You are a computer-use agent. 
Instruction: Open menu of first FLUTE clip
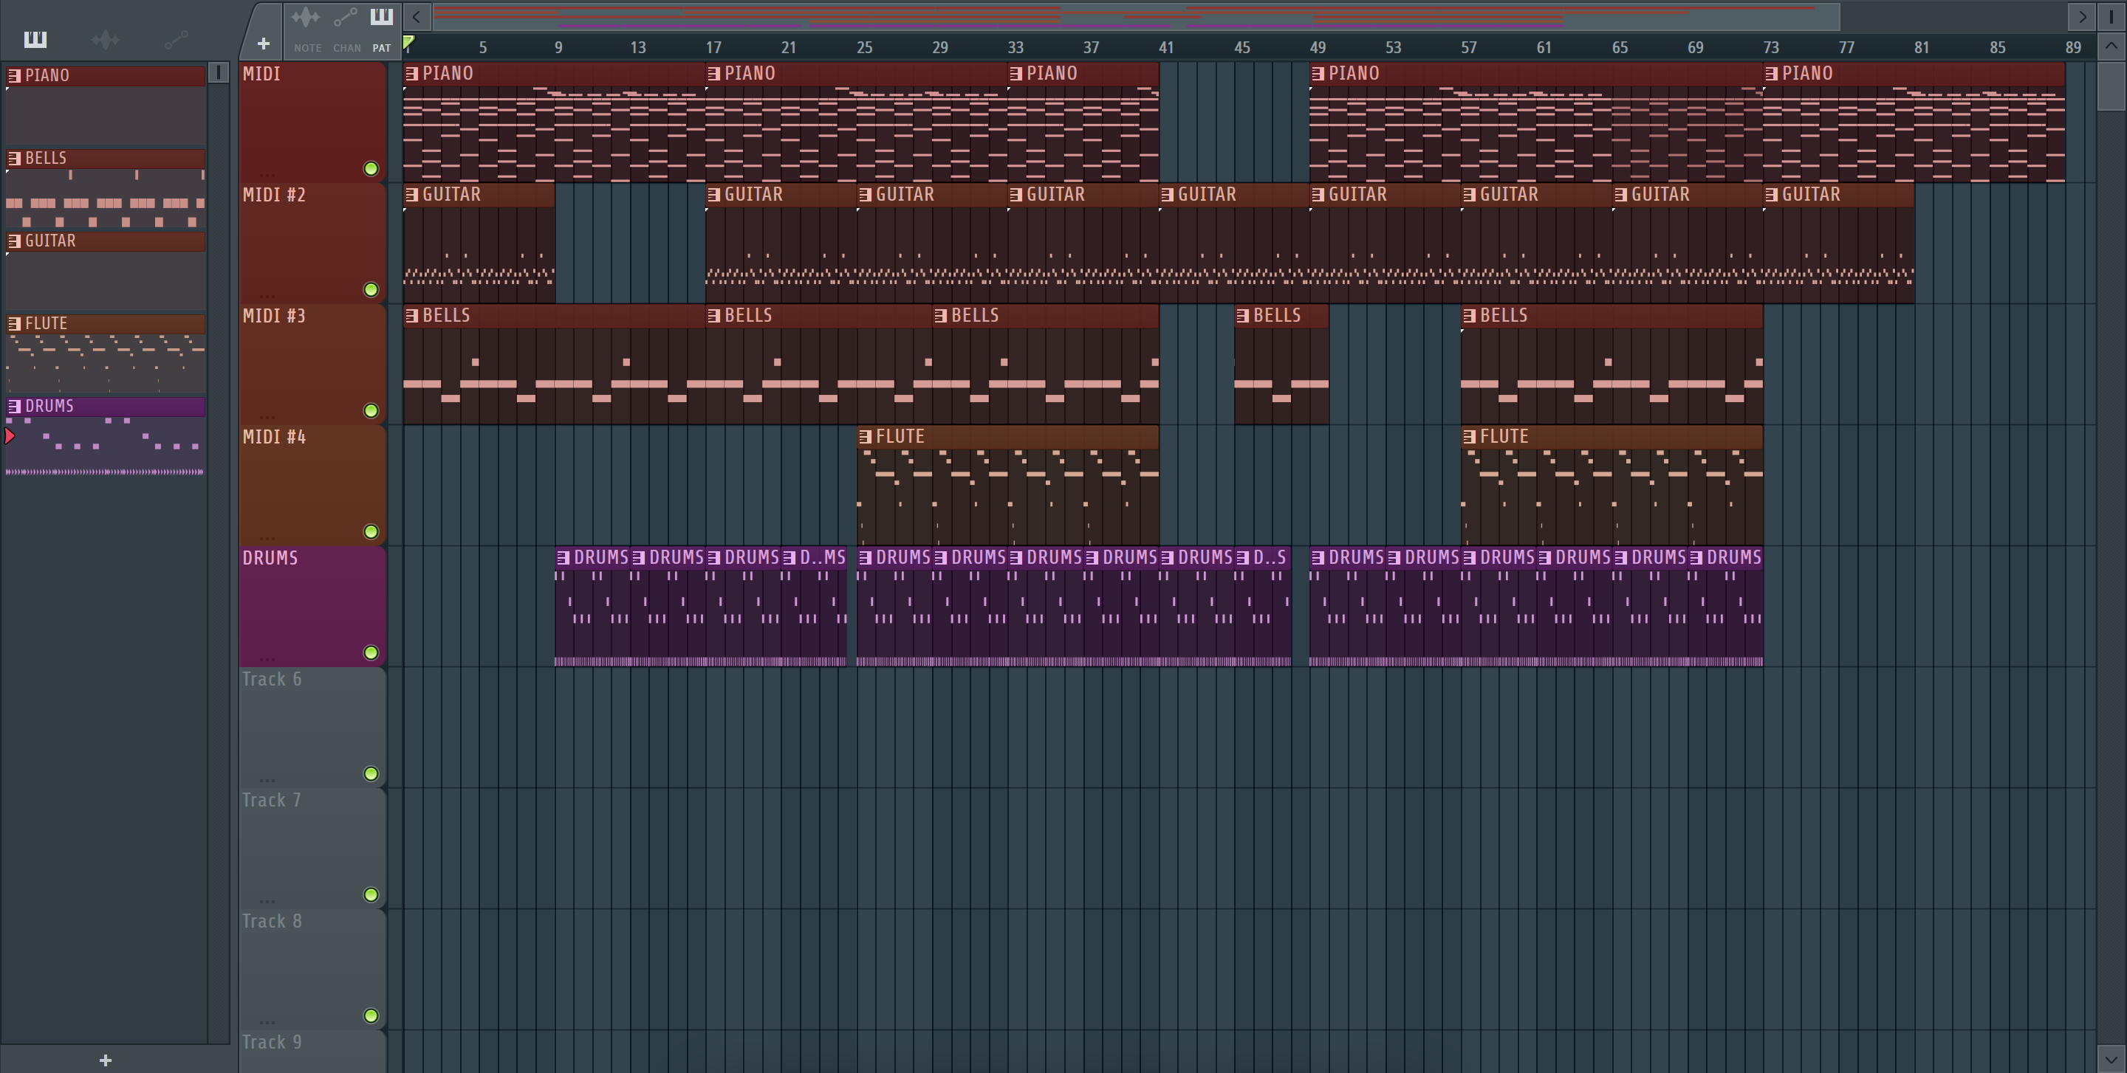(x=866, y=436)
